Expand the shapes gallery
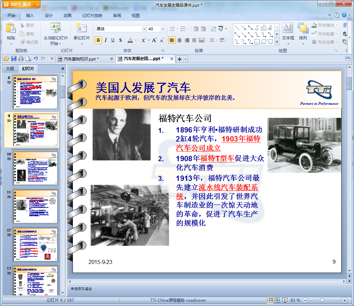Viewport: 354px width, 306px height. pyautogui.click(x=277, y=42)
